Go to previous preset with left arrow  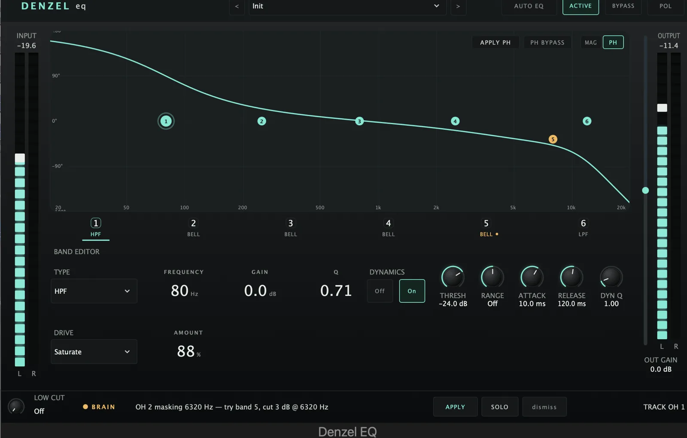point(237,6)
